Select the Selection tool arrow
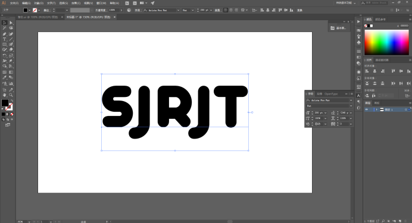This screenshot has width=412, height=223. point(5,23)
